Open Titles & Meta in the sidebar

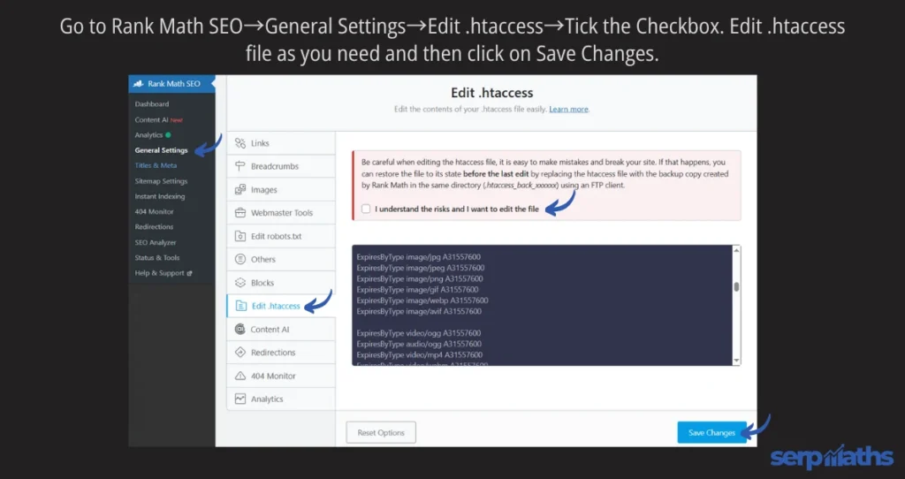pyautogui.click(x=156, y=165)
